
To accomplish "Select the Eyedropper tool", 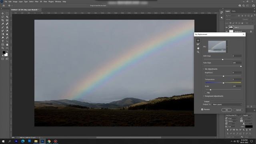I will pyautogui.click(x=3, y=24).
